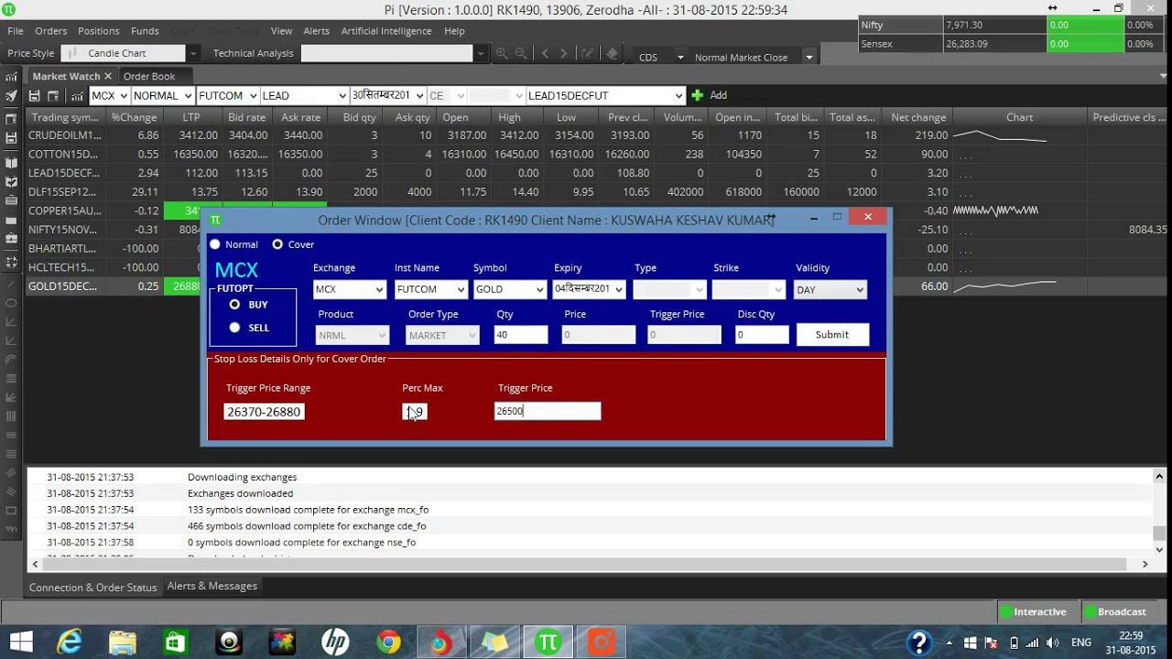This screenshot has width=1172, height=659.
Task: Select the BUY radio button
Action: [x=235, y=305]
